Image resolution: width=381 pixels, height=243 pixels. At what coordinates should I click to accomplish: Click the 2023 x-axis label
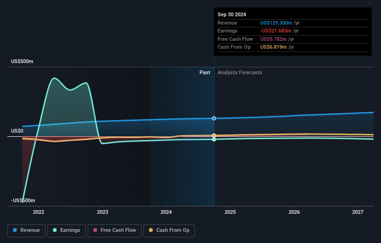click(103, 212)
